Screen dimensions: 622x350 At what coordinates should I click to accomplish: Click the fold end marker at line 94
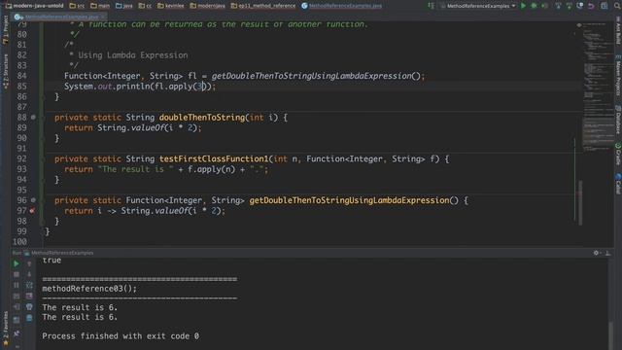[43, 180]
